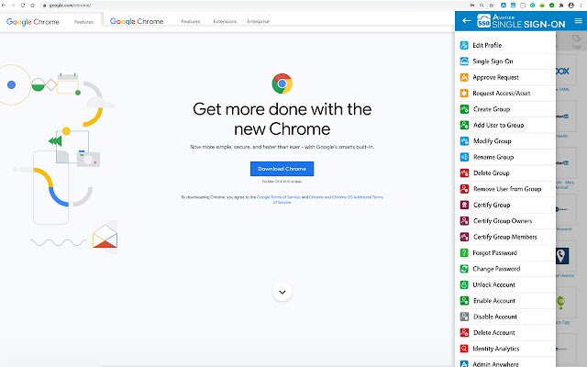Click the Disable Account icon
Image resolution: width=587 pixels, height=367 pixels.
464,317
